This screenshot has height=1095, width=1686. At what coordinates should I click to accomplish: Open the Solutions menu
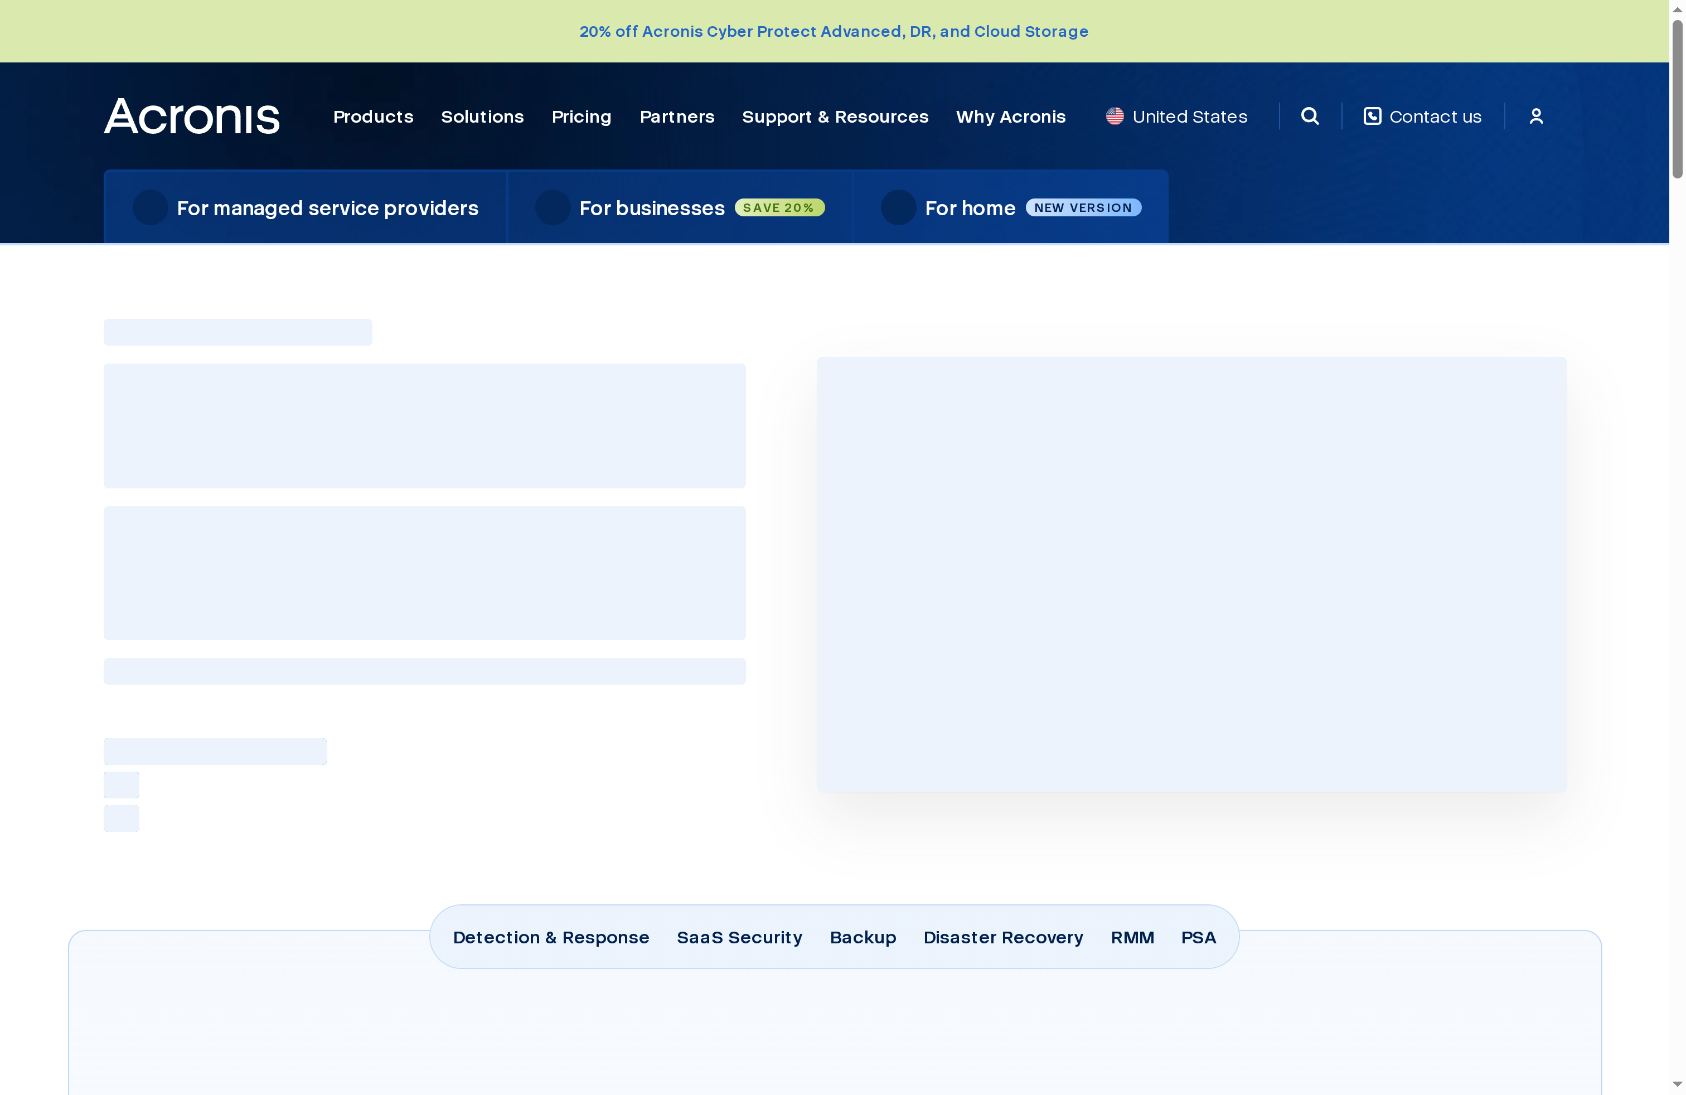tap(482, 117)
